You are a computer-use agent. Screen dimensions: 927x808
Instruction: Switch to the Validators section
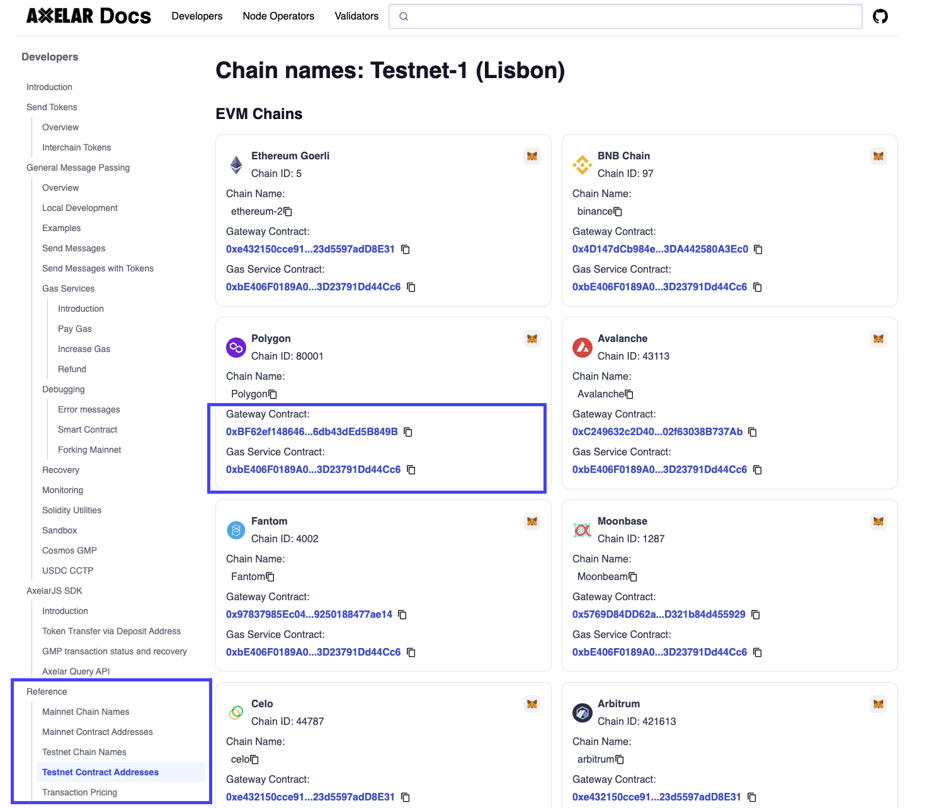click(x=356, y=16)
